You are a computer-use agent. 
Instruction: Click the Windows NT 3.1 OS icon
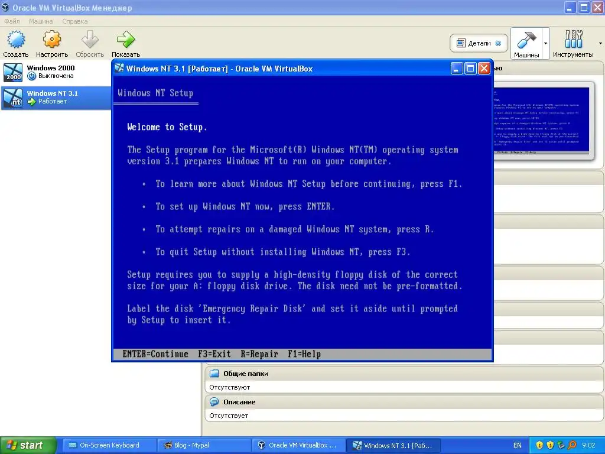(x=13, y=98)
